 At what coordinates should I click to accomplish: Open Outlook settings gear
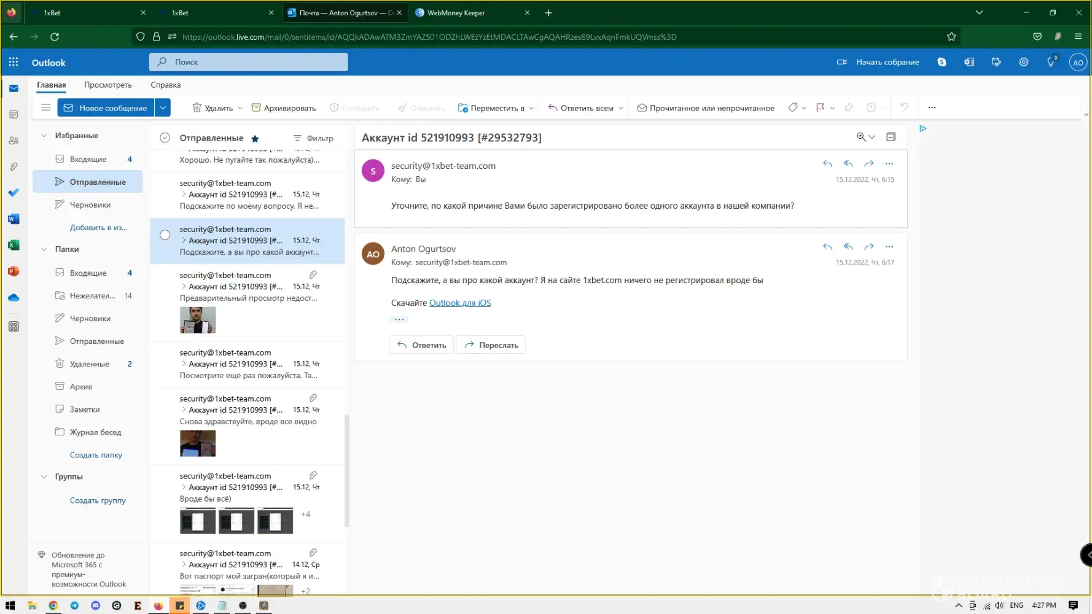click(x=1023, y=62)
